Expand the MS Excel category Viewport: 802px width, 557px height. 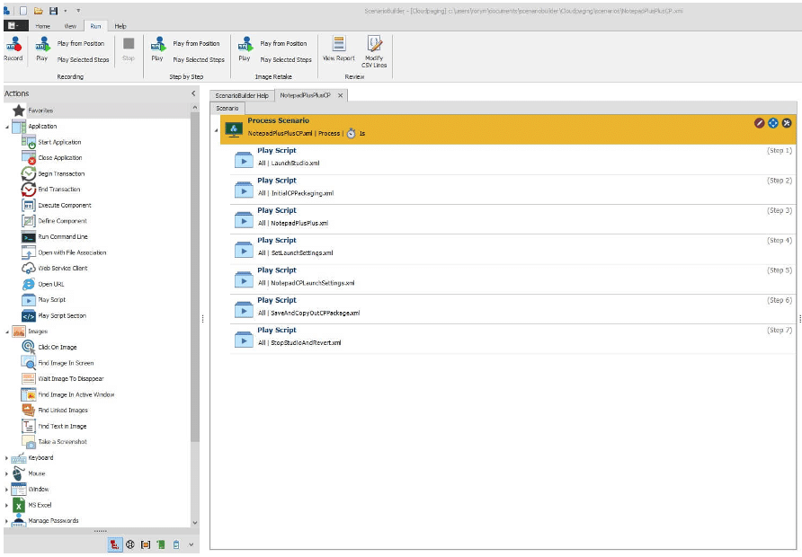tap(6, 505)
